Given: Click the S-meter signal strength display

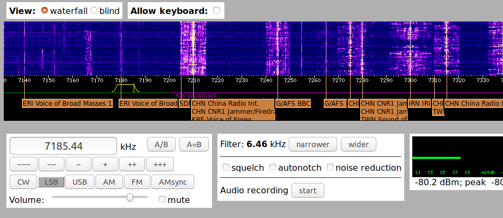Looking at the screenshot, I should coord(457,157).
